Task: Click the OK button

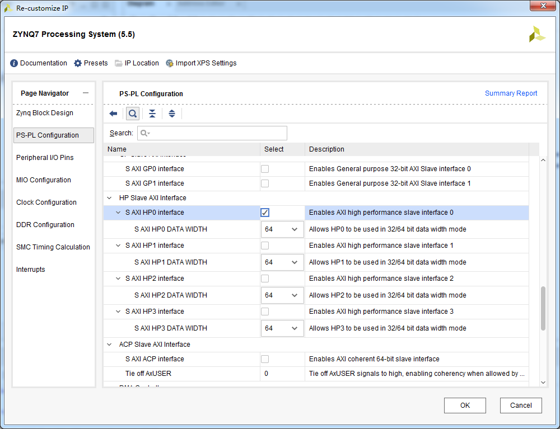Action: (x=465, y=406)
